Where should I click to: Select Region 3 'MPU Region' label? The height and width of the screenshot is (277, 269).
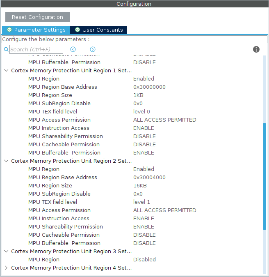pos(44,259)
